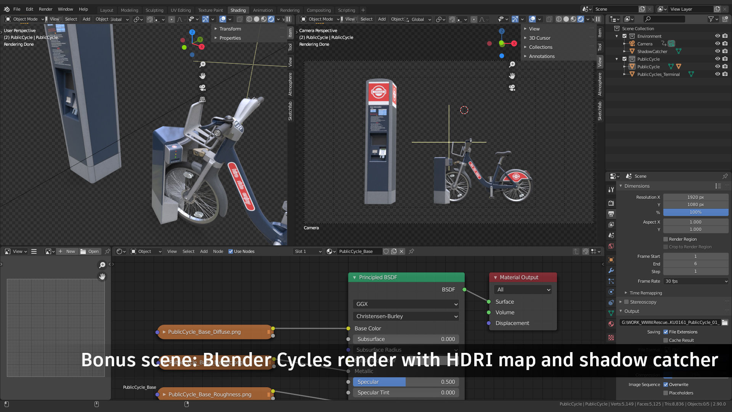This screenshot has width=732, height=412.
Task: Adjust the resolution percentage 100% slider
Action: pos(696,212)
